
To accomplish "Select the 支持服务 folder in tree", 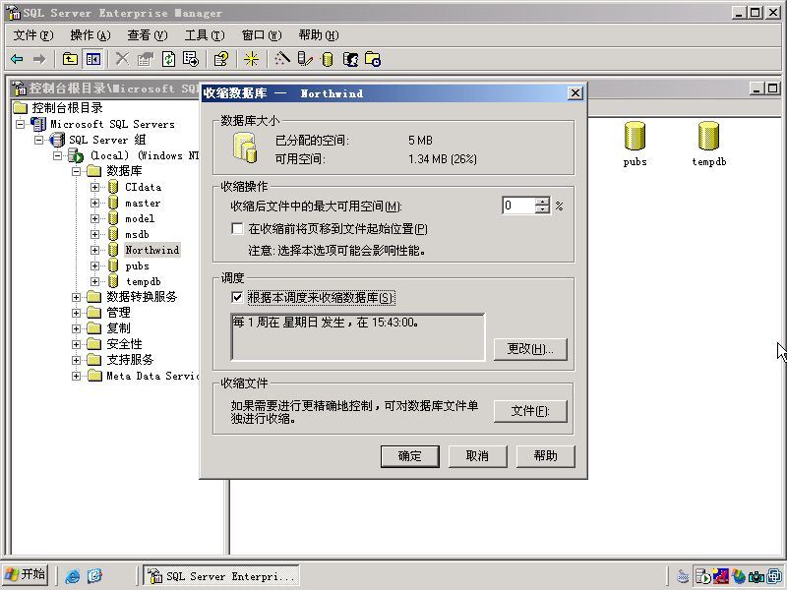I will [130, 360].
